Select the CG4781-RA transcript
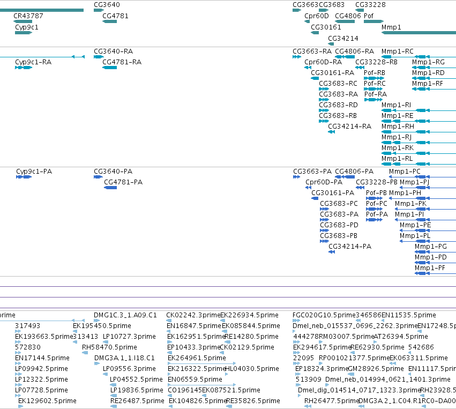Viewport: 456px width, 409px height. pos(110,68)
